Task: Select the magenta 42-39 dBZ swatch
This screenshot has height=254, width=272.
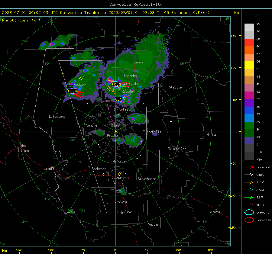Action: [249, 95]
